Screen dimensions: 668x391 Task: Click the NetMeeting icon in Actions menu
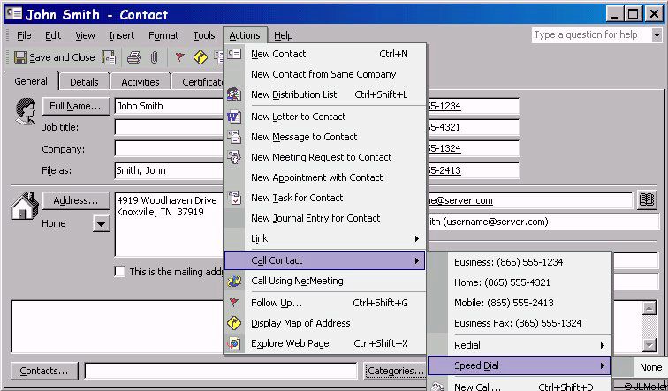(234, 281)
